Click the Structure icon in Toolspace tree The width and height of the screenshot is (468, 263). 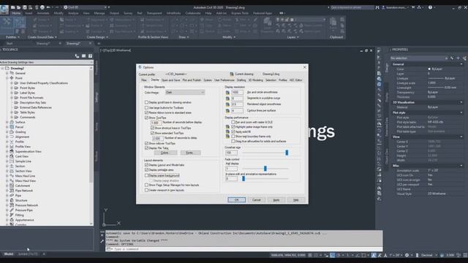(12, 200)
